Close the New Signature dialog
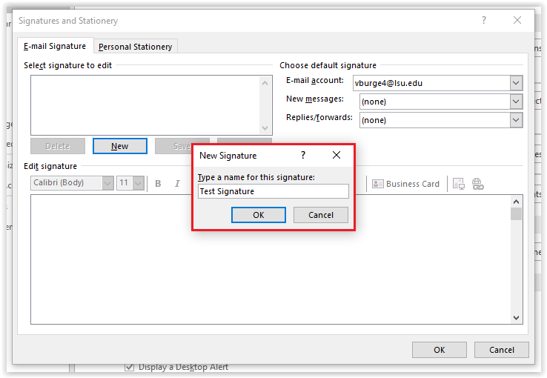The image size is (547, 378). coord(337,155)
